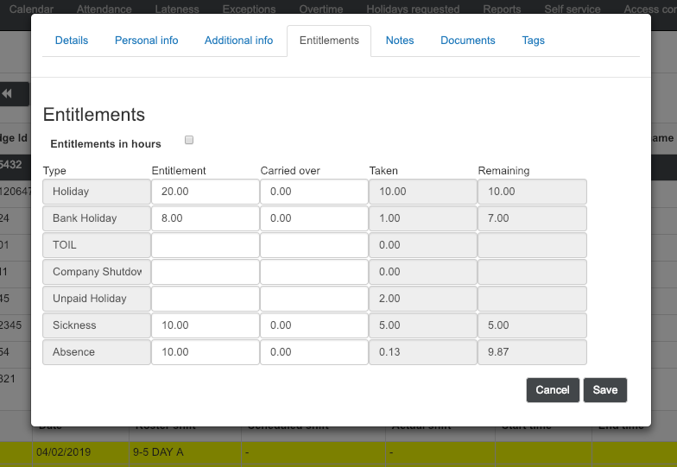677x467 pixels.
Task: Click the Save button
Action: (604, 390)
